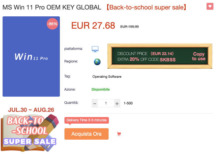Click the PC platform monitor icon
The image size is (216, 154).
coord(95,49)
